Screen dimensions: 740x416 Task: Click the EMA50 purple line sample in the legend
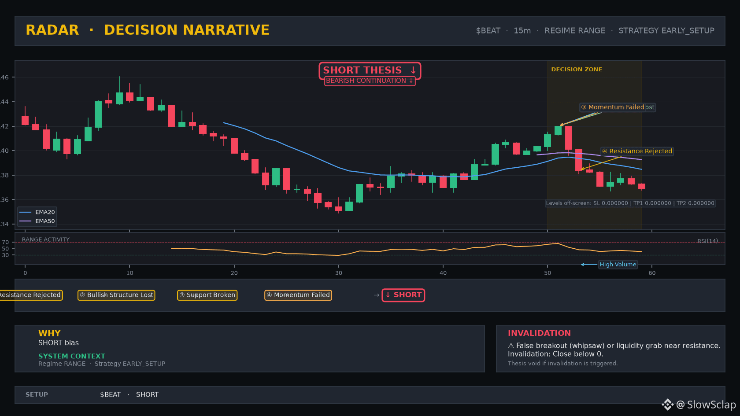point(26,221)
